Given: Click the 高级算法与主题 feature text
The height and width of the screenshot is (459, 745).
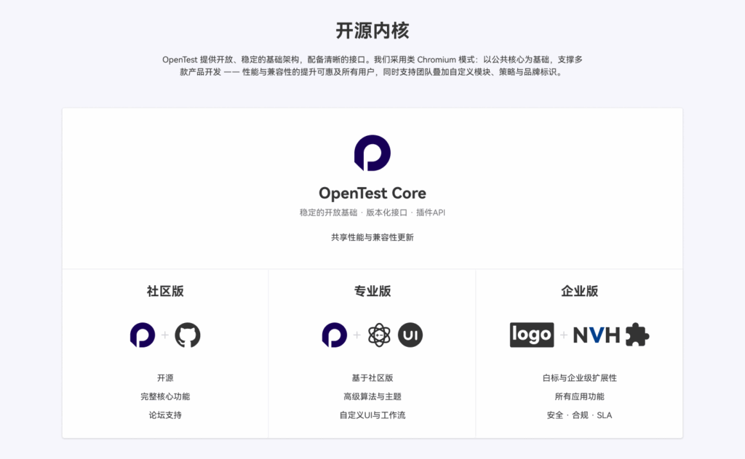Looking at the screenshot, I should (372, 396).
